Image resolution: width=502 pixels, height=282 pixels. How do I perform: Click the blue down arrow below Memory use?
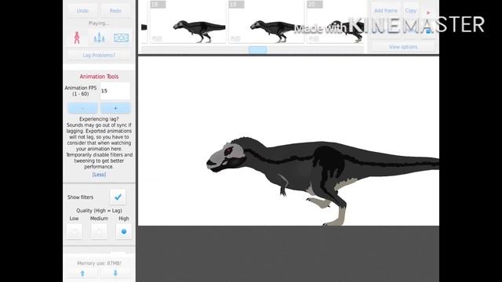115,273
